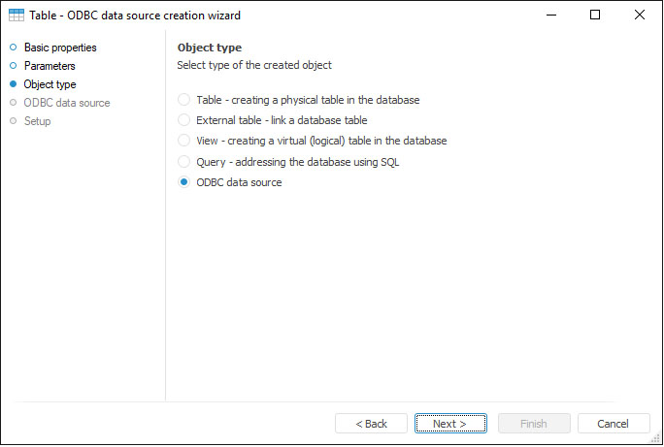Close the ODBC creation wizard window
Image resolution: width=664 pixels, height=447 pixels.
[639, 16]
